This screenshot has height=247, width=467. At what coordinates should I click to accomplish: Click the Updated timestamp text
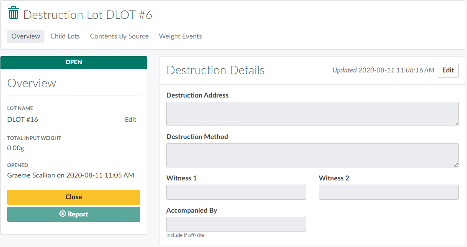(383, 70)
